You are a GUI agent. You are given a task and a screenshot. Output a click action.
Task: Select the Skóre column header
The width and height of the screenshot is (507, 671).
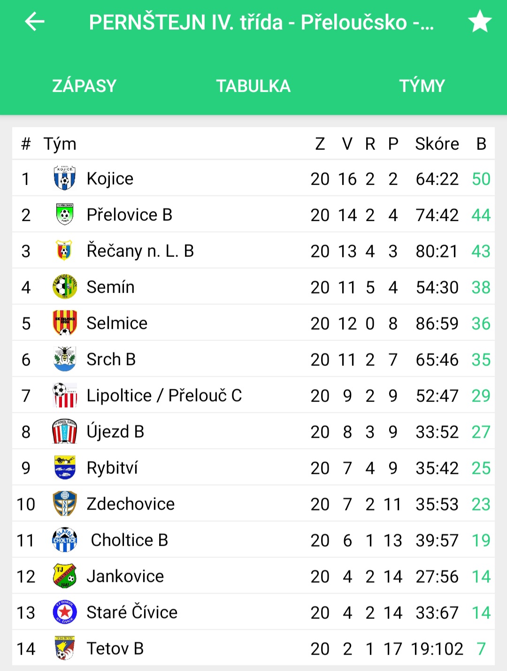pos(437,144)
